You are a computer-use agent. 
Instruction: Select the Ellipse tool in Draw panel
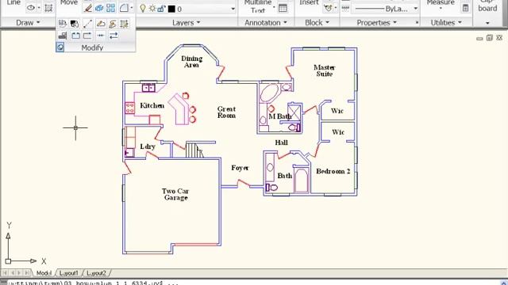[x=31, y=8]
